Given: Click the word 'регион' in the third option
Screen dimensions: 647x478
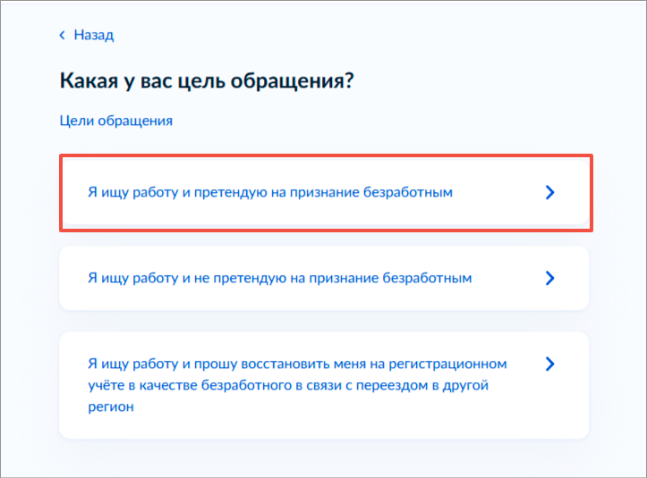Looking at the screenshot, I should click(x=111, y=407).
